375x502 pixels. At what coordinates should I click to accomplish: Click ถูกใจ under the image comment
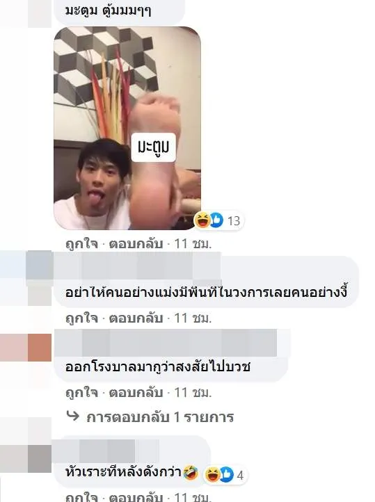coord(81,244)
